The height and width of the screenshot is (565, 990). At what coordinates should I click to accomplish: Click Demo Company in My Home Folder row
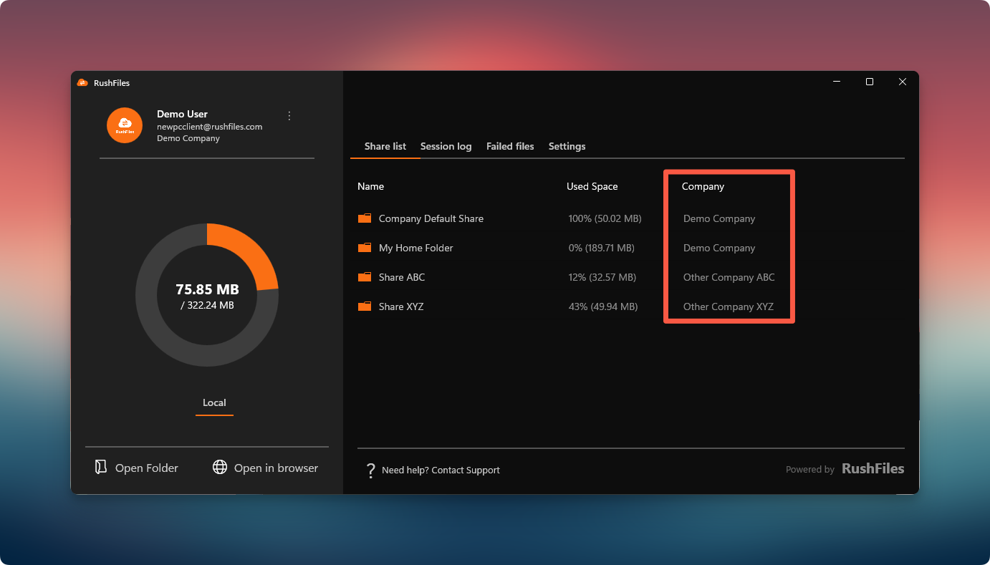(719, 248)
